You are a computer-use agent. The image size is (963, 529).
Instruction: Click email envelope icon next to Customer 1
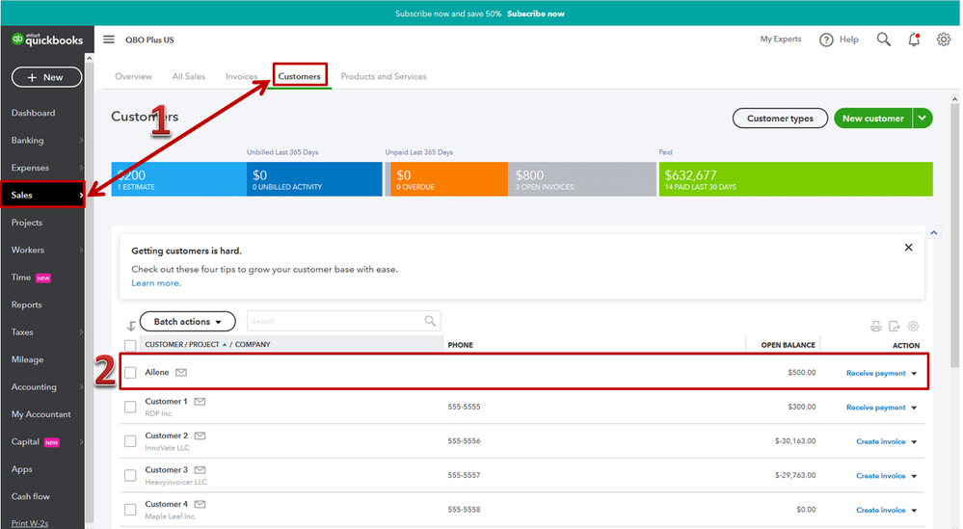[x=200, y=402]
